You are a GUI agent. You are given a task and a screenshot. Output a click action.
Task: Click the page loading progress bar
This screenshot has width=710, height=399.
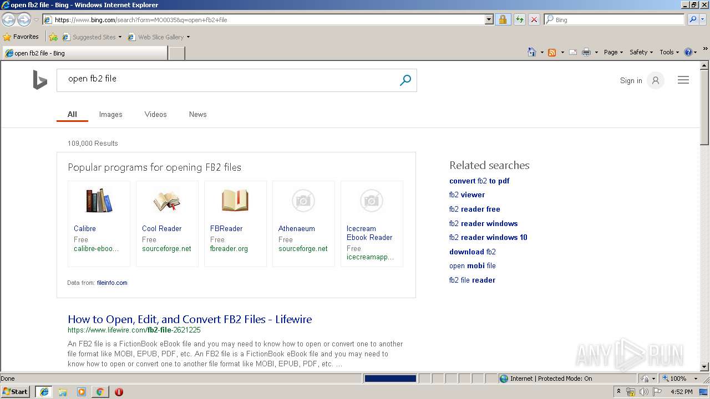click(x=390, y=378)
